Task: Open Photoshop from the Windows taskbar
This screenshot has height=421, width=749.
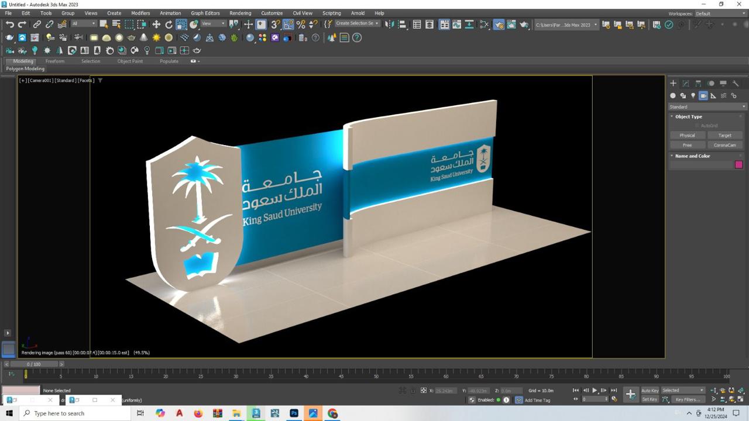Action: (294, 413)
